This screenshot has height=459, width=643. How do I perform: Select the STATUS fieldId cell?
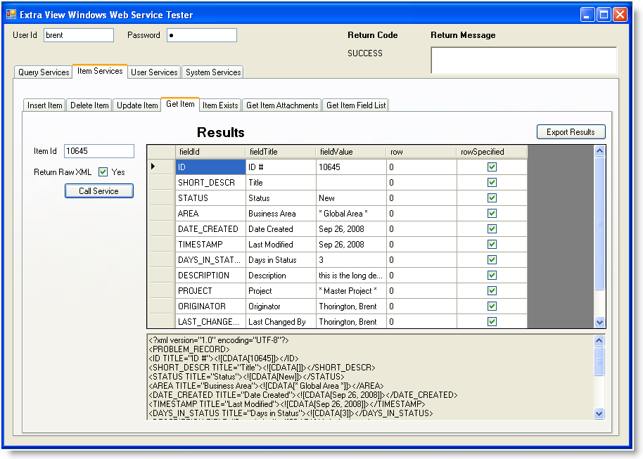click(x=210, y=198)
